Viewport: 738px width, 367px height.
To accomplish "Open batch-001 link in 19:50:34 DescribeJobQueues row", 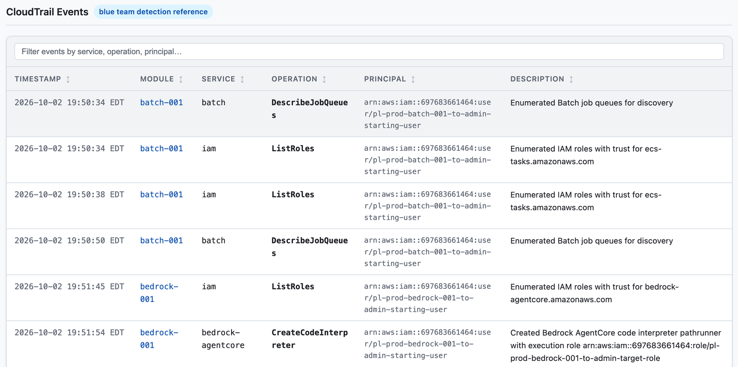I will coord(161,102).
